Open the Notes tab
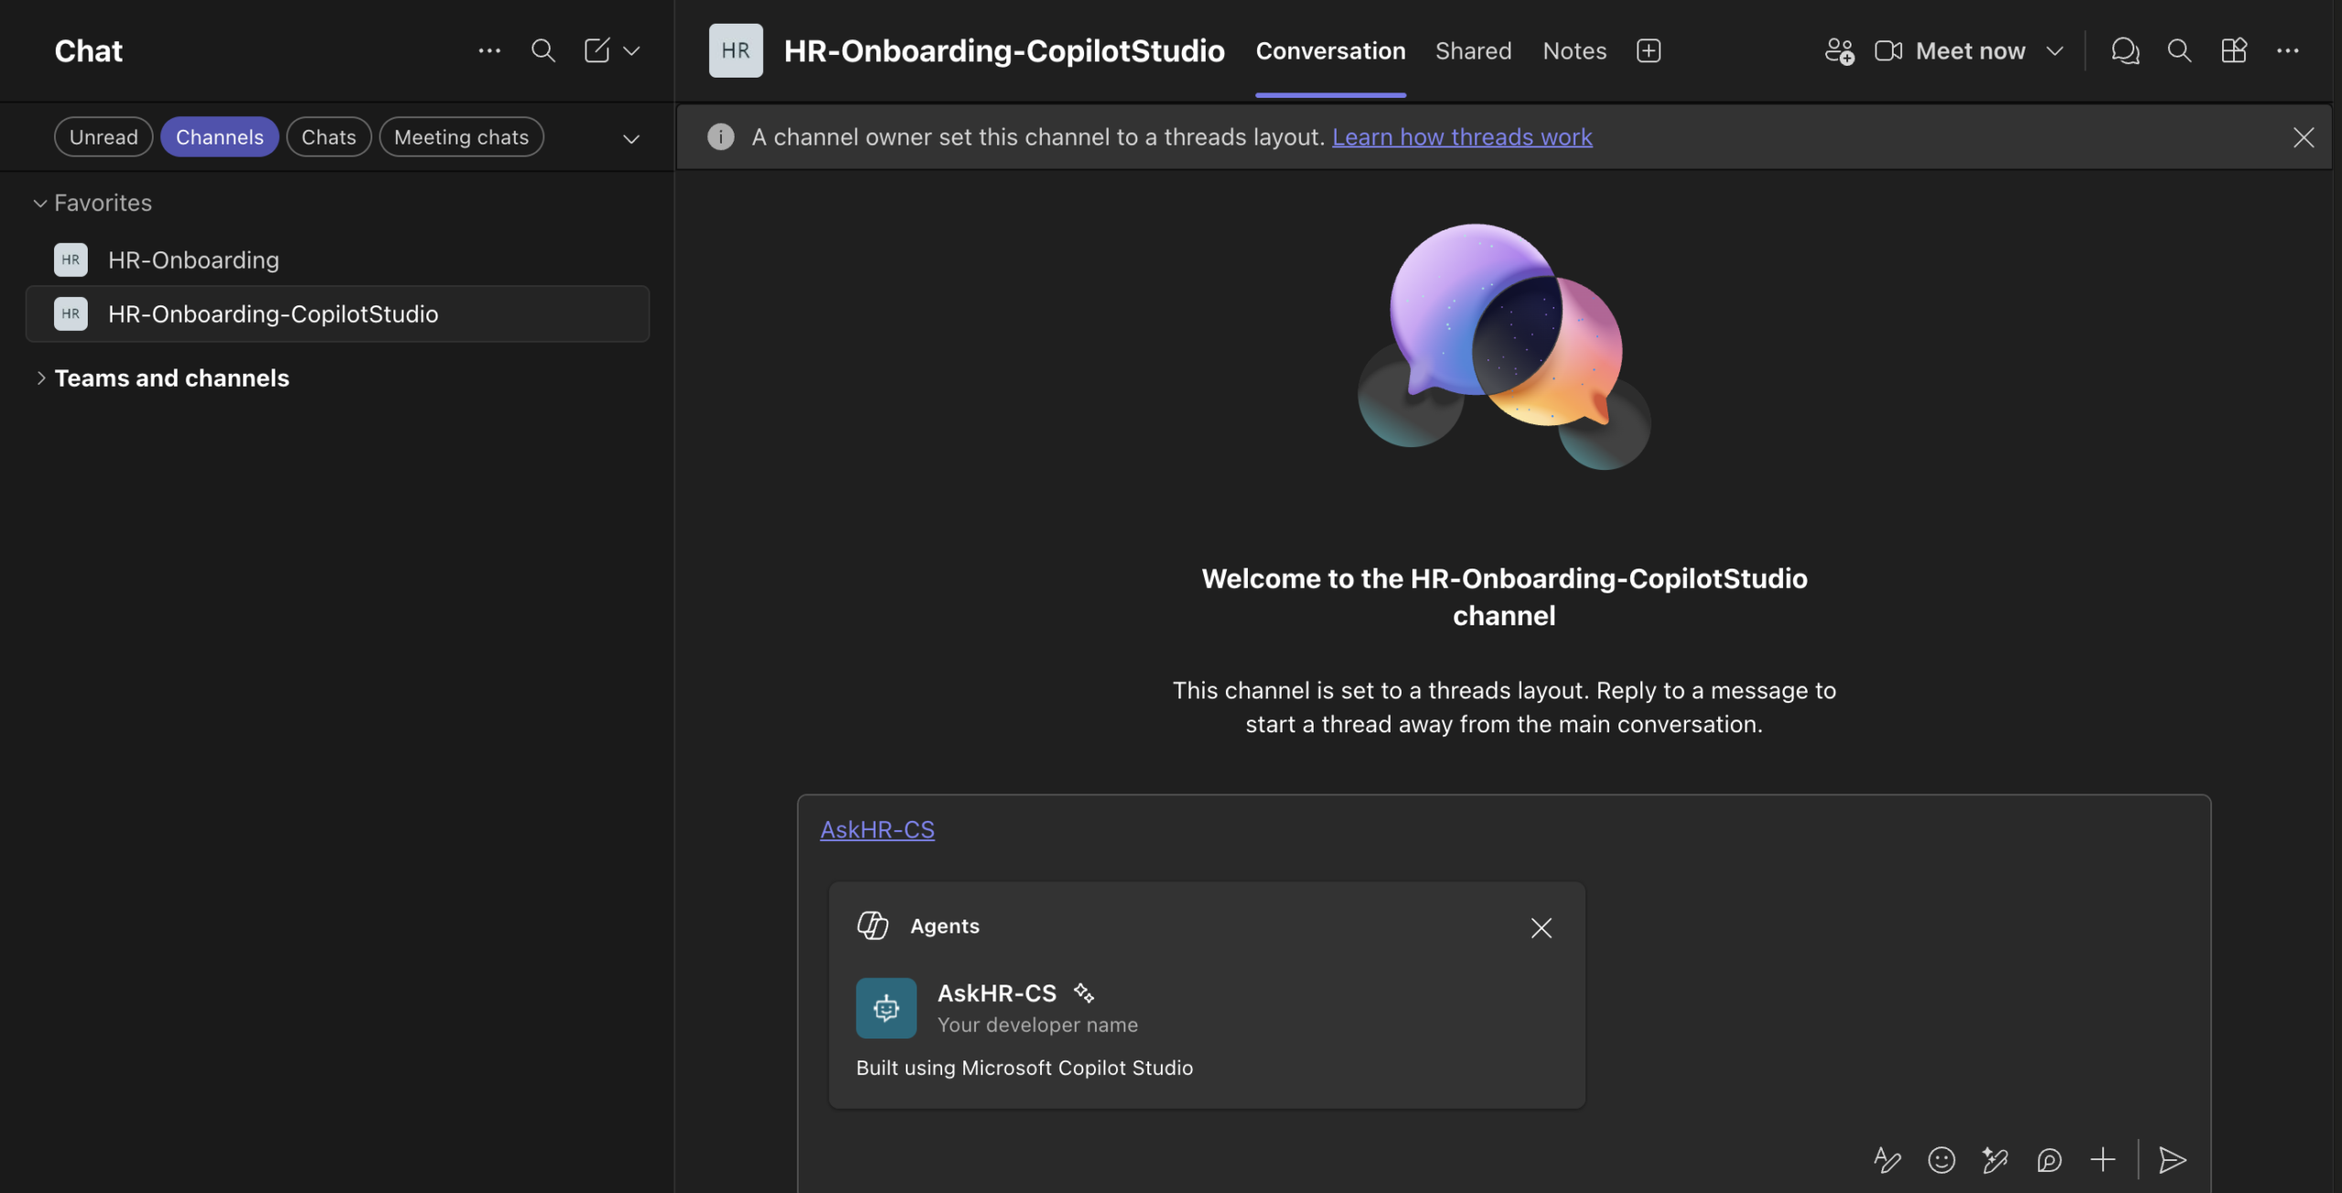 [1574, 50]
